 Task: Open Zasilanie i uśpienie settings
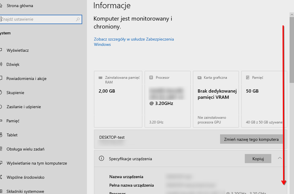pyautogui.click(x=24, y=107)
